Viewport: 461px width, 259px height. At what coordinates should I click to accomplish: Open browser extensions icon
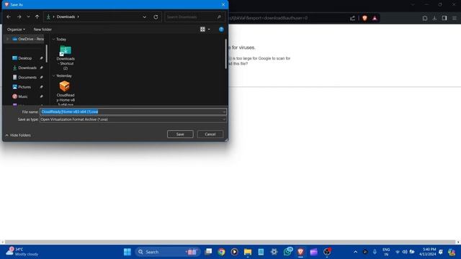coord(425,18)
